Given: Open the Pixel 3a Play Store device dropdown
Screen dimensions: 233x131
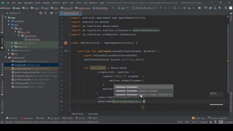Looking at the screenshot, I should pos(144,8).
